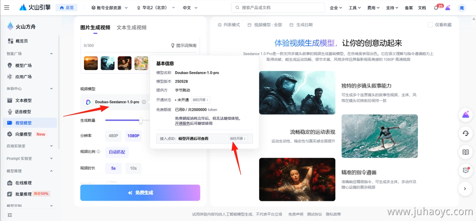Open the 中文 language dropdown
Viewport: 476px width, 221px height.
click(189, 8)
